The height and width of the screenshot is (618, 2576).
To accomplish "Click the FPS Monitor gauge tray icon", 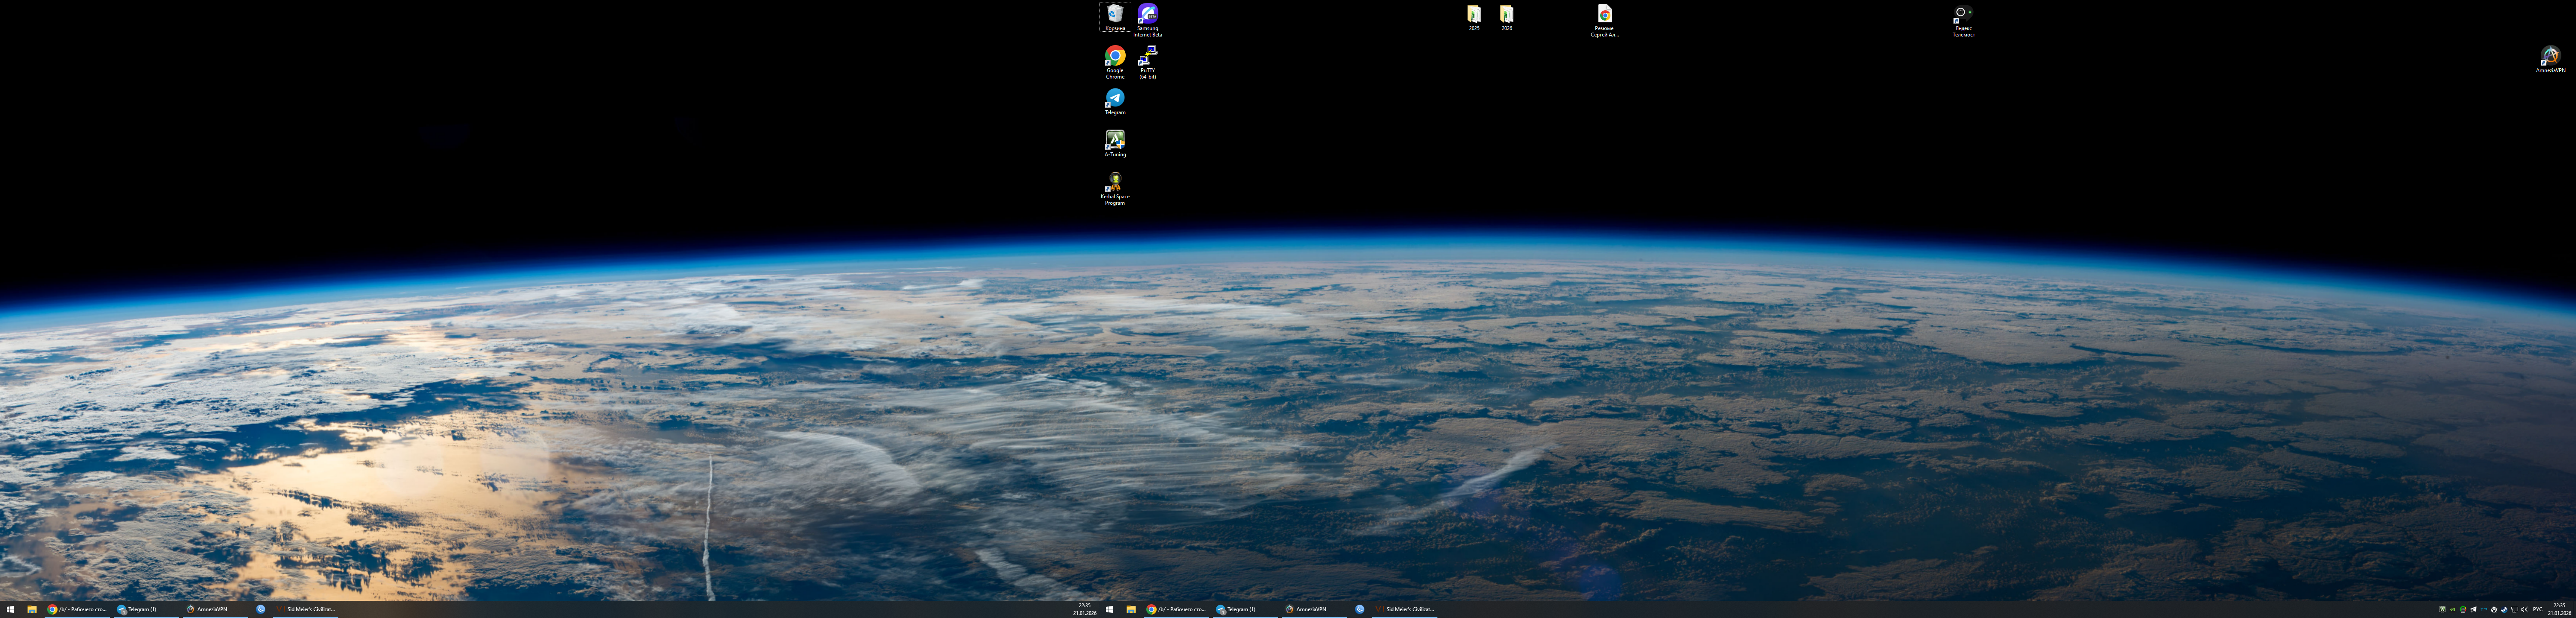I will (2463, 609).
